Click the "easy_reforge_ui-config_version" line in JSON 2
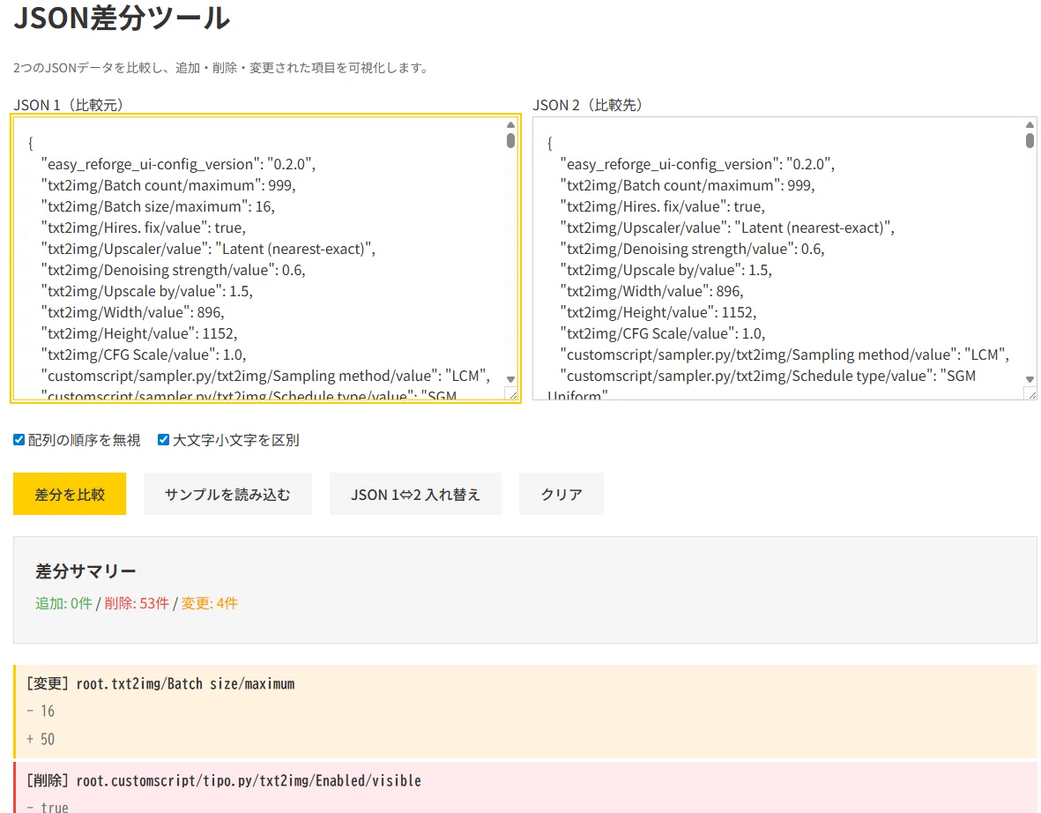 [698, 164]
